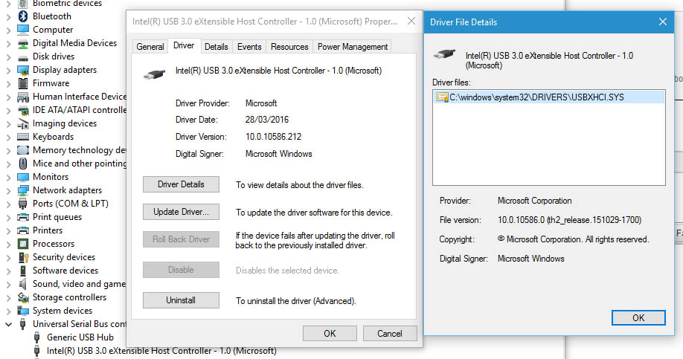Click the Security devices icon
This screenshot has width=683, height=359.
22,257
